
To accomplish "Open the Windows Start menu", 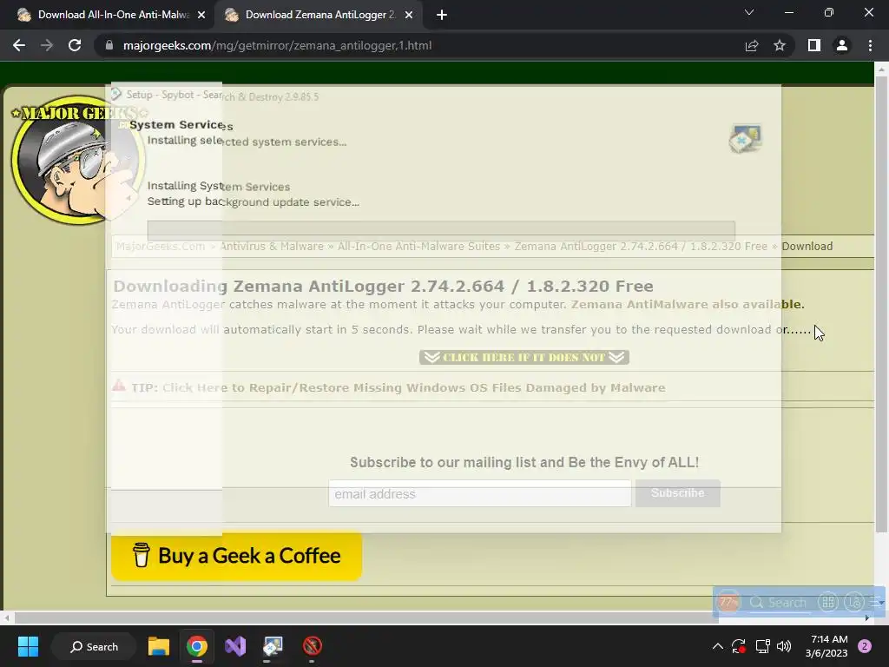I will [28, 646].
